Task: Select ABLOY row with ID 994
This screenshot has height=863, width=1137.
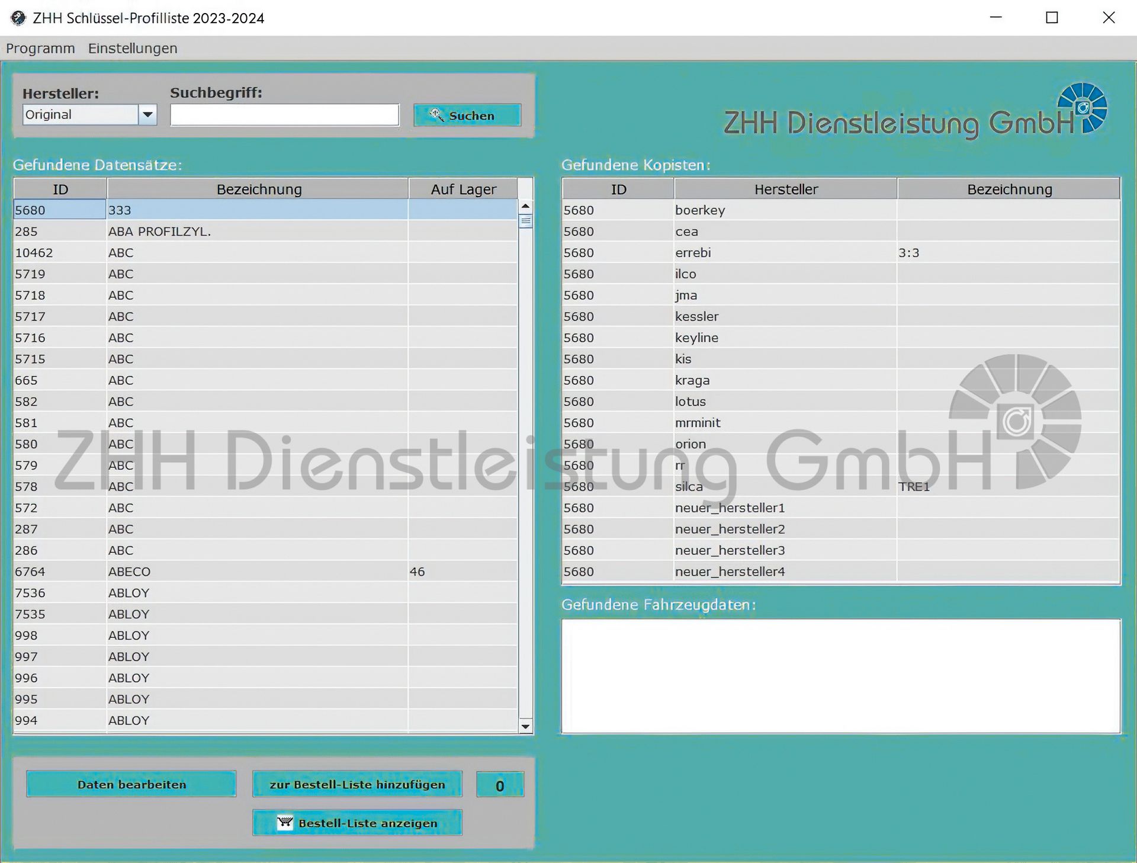Action: pyautogui.click(x=266, y=721)
